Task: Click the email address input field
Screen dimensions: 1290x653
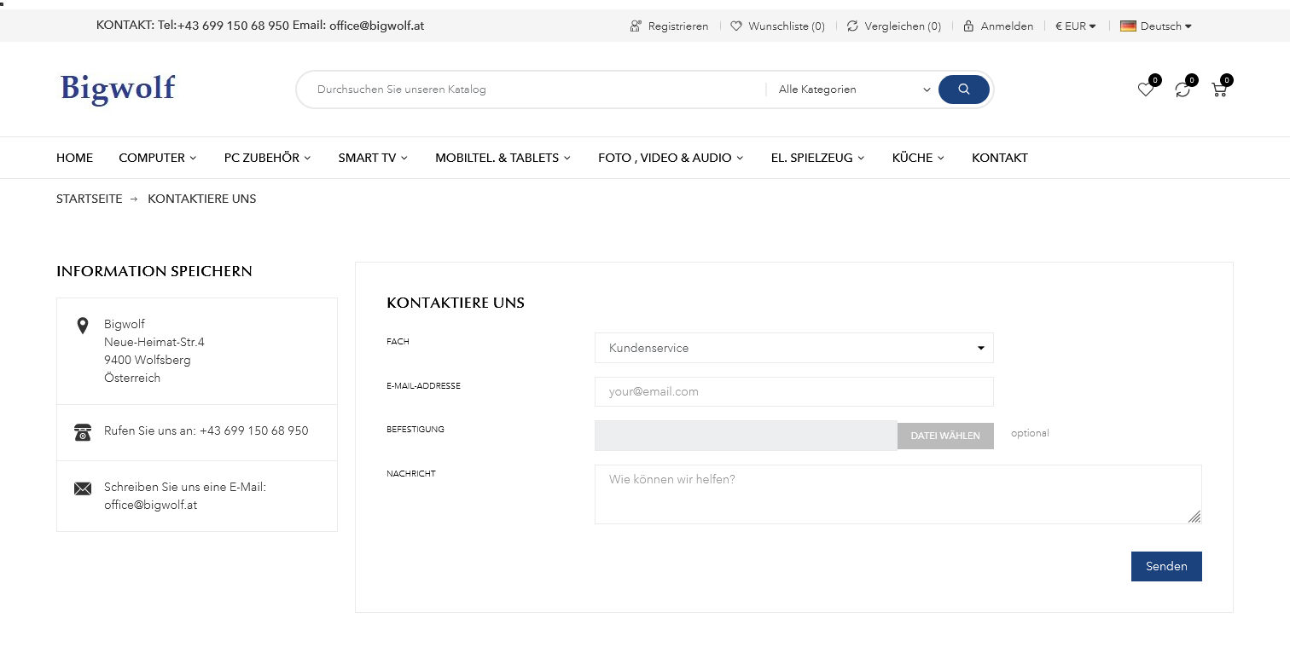Action: coord(793,392)
